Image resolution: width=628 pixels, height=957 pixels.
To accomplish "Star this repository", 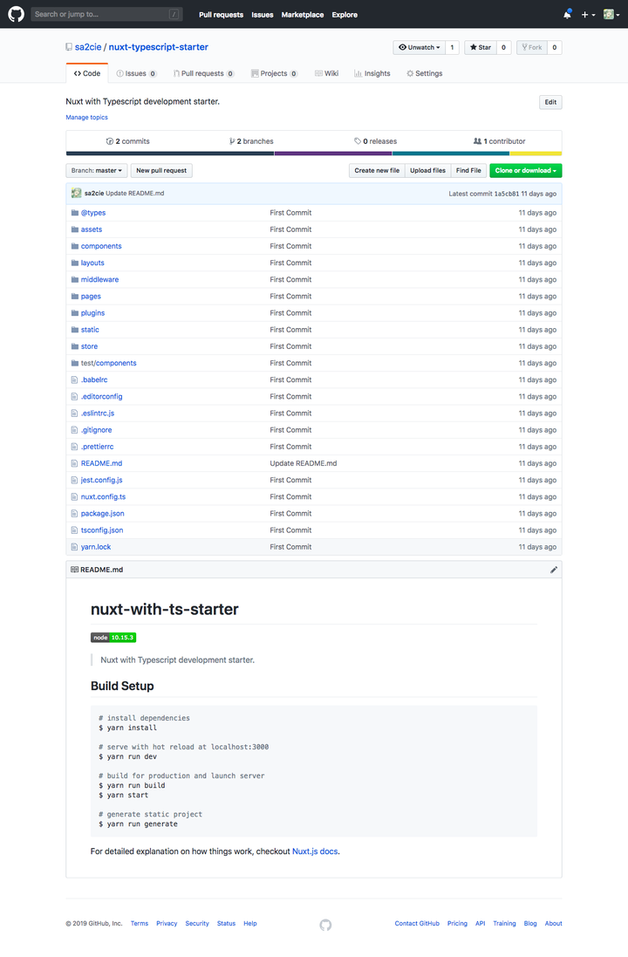I will click(480, 47).
